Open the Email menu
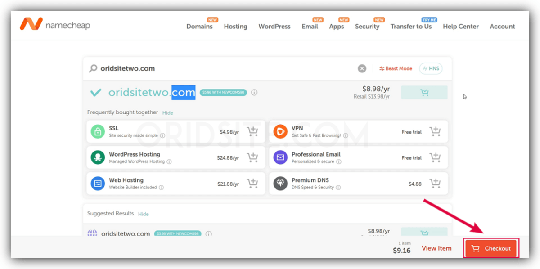Image resolution: width=540 pixels, height=269 pixels. (310, 26)
